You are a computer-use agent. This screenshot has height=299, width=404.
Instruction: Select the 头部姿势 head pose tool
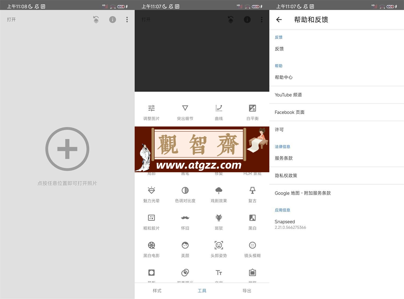(219, 250)
